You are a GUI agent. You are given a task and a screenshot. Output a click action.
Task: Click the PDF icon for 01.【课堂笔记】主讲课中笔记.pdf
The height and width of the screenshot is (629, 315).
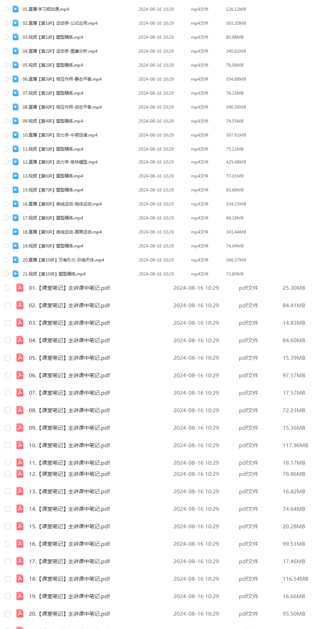tap(20, 288)
